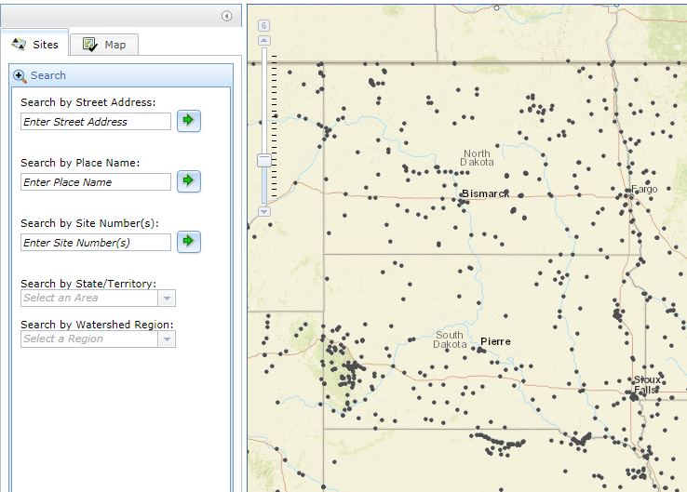
Task: Click Sioux Falls on the map
Action: click(646, 385)
